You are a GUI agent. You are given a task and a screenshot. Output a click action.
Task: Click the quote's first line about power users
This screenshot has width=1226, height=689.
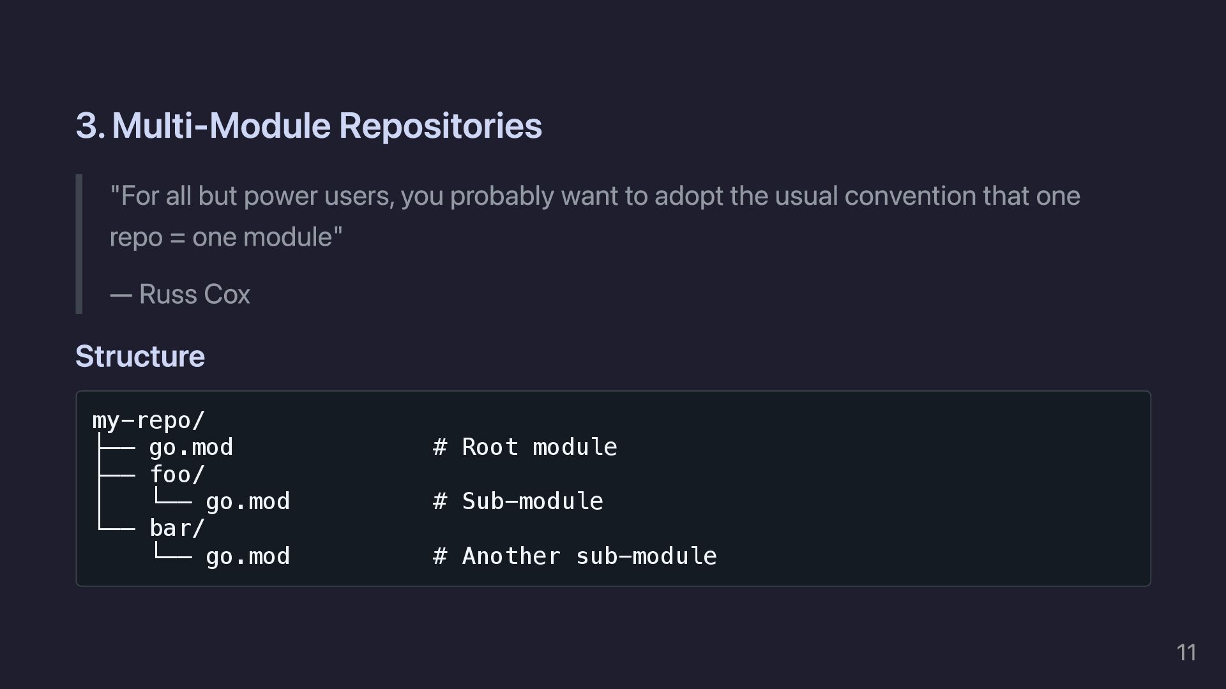[594, 196]
